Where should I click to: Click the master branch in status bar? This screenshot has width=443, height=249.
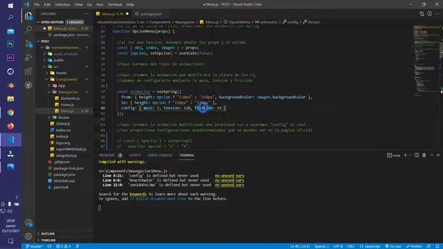35,246
